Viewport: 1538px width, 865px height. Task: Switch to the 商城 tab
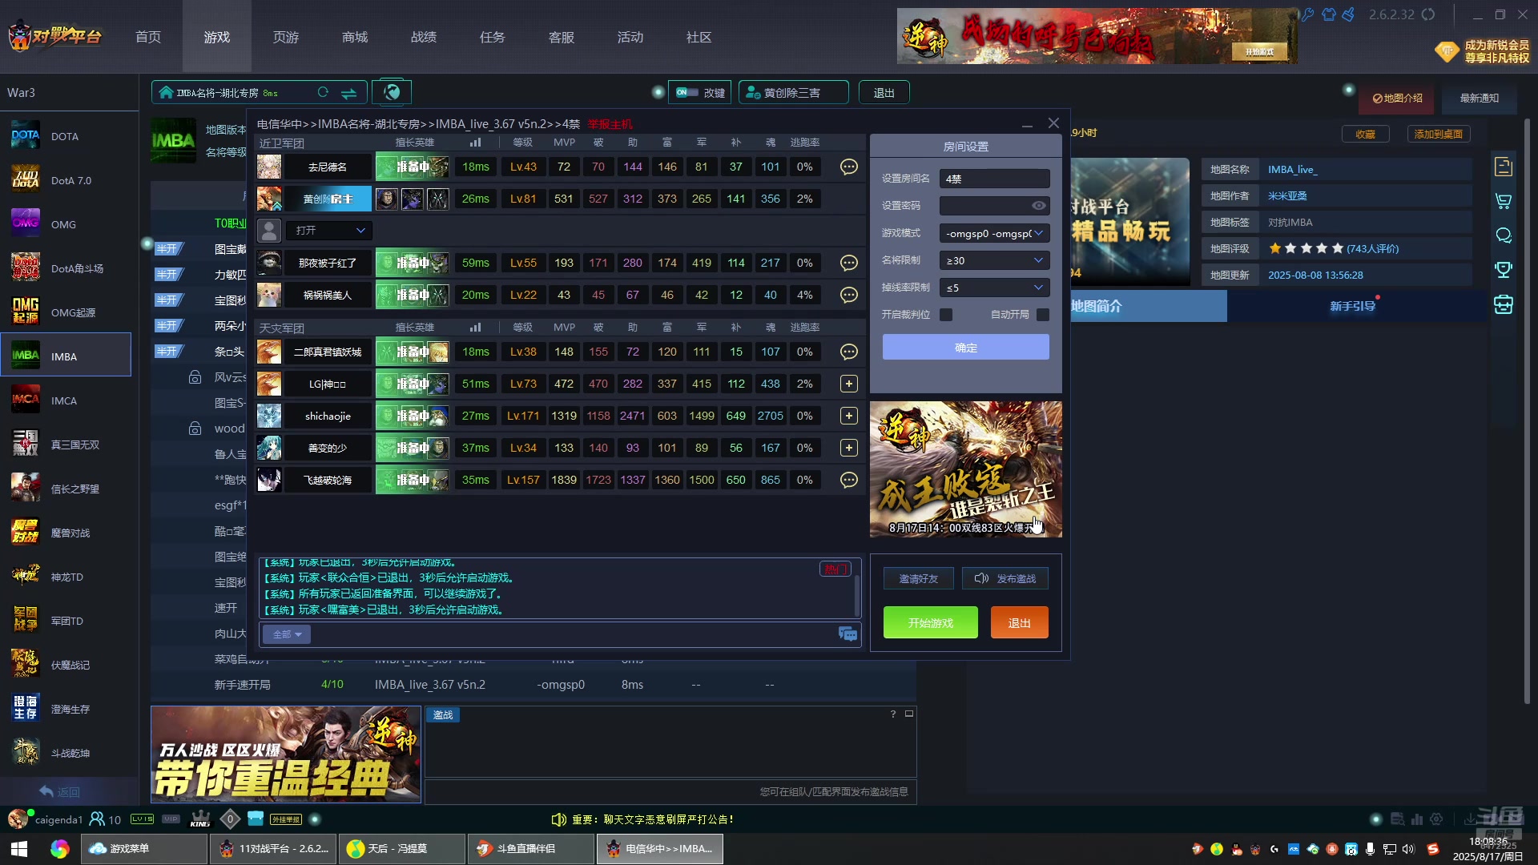[x=355, y=37]
